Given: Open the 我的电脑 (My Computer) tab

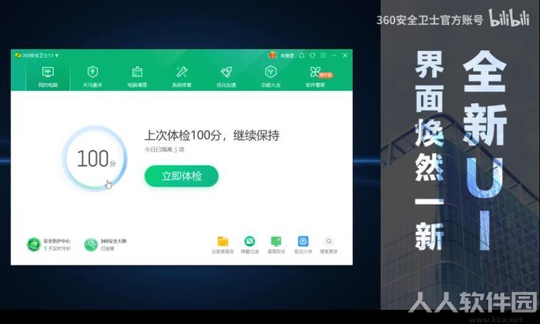Looking at the screenshot, I should (x=48, y=77).
